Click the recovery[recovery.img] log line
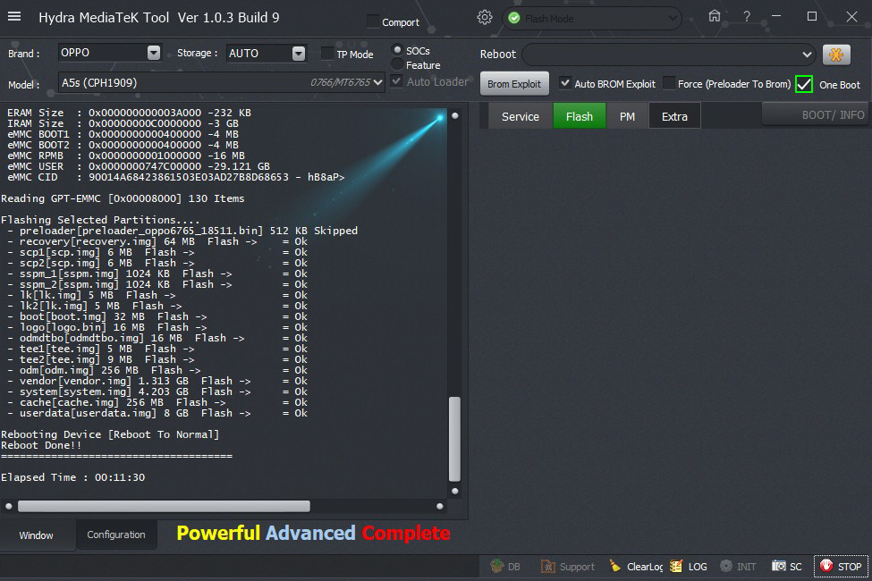The image size is (872, 581). pyautogui.click(x=157, y=241)
